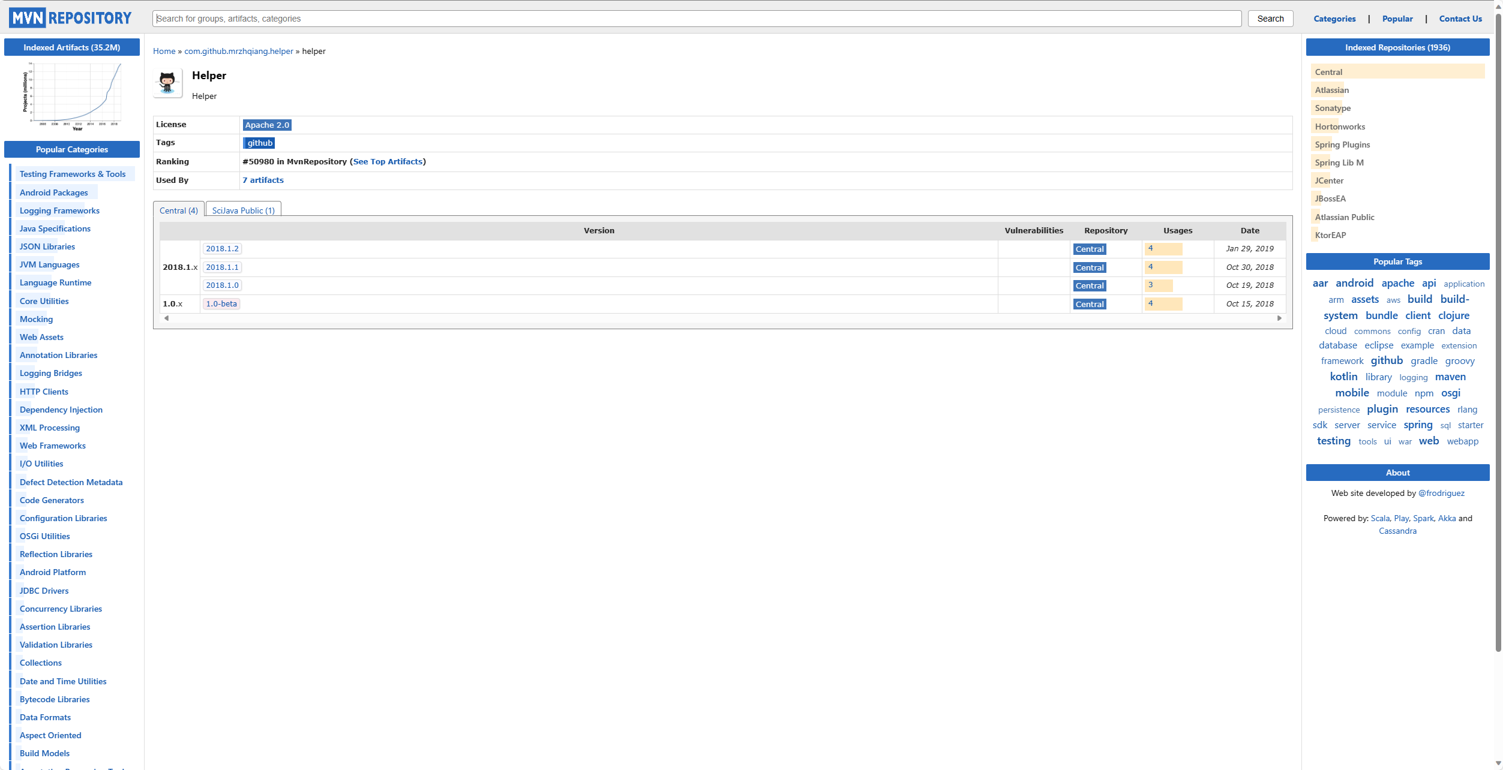
Task: Click the github tag badge icon
Action: [259, 143]
